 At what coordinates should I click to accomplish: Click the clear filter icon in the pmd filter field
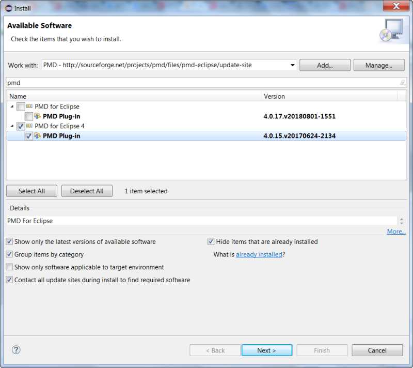click(402, 83)
